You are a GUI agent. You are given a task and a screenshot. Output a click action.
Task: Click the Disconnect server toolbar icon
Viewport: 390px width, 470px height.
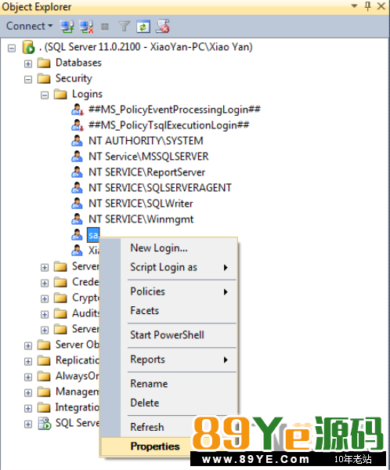click(86, 27)
